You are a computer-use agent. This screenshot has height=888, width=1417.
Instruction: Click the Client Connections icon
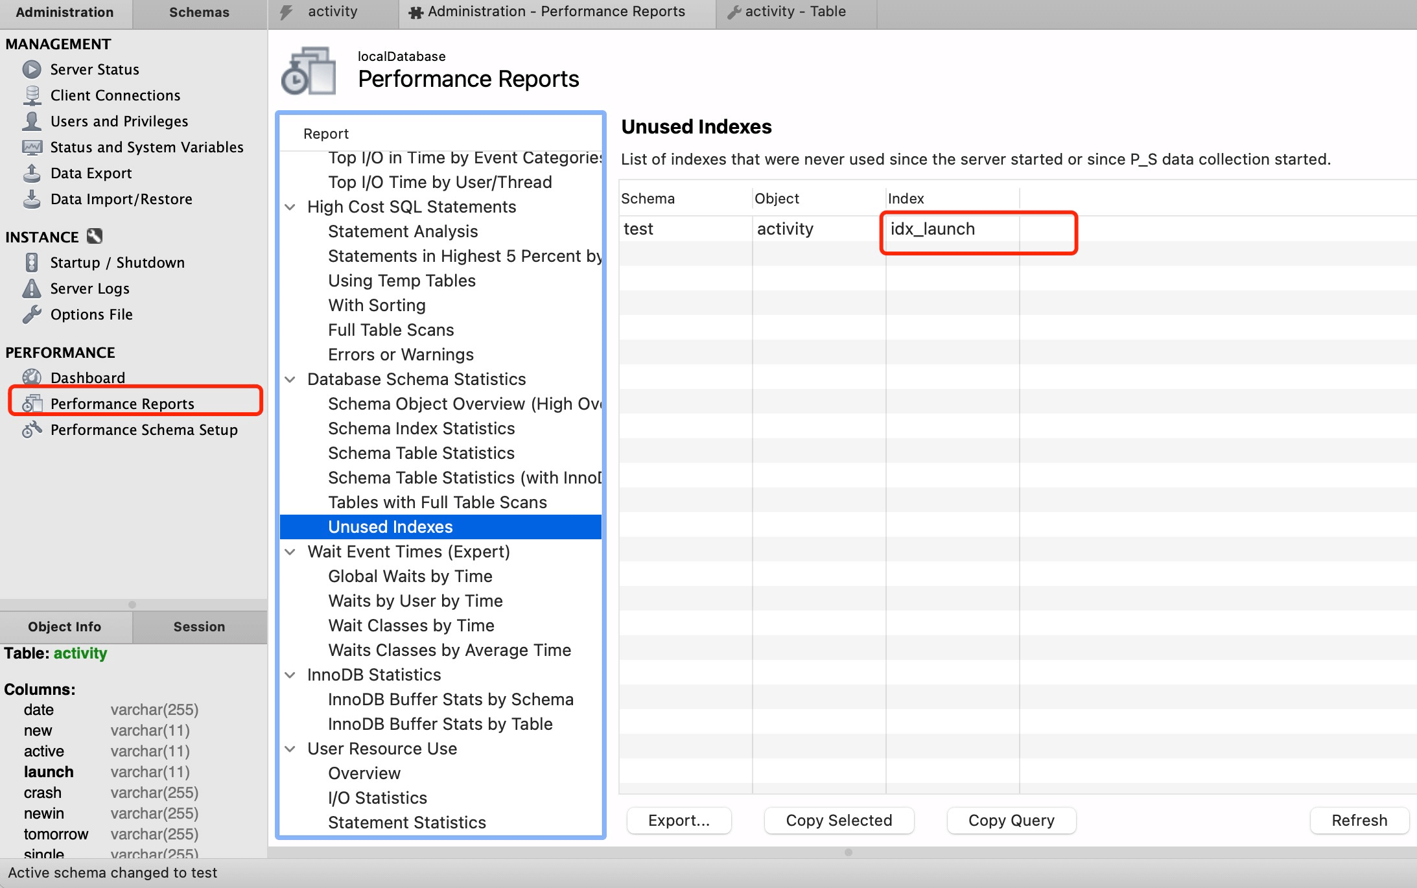pyautogui.click(x=32, y=95)
